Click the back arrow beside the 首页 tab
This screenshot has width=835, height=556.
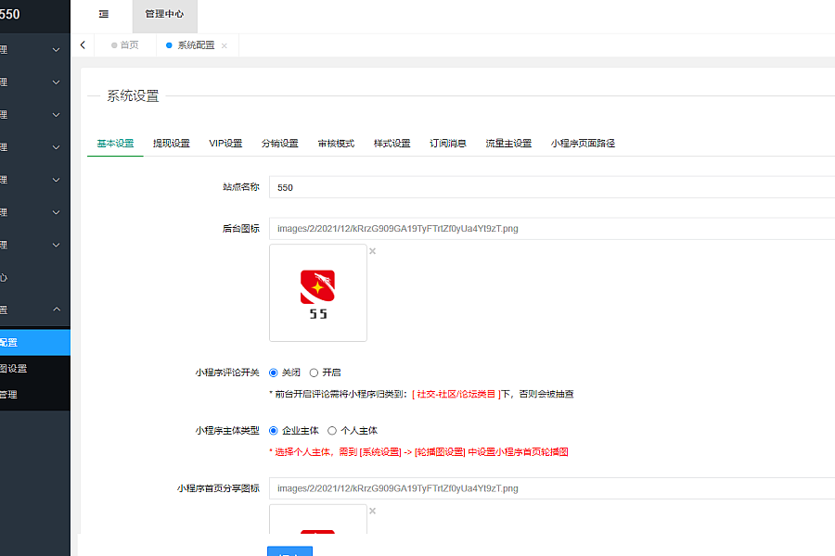tap(83, 45)
